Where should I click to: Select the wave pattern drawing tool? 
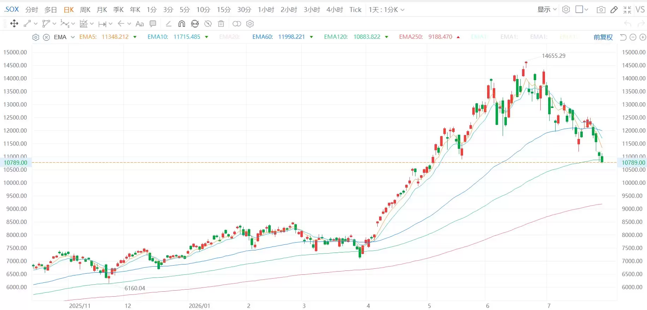point(65,24)
